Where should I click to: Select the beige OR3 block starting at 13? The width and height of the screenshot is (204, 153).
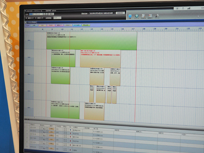[97, 76]
